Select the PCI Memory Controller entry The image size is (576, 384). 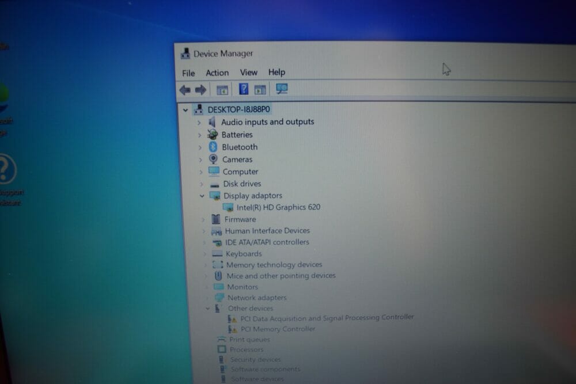(278, 329)
